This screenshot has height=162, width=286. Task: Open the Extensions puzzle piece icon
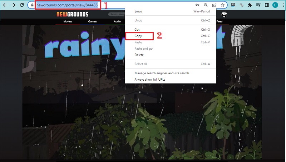click(250, 5)
